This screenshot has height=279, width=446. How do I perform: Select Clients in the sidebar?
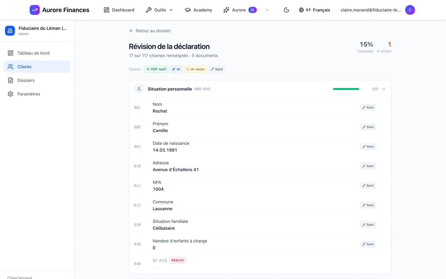click(37, 67)
